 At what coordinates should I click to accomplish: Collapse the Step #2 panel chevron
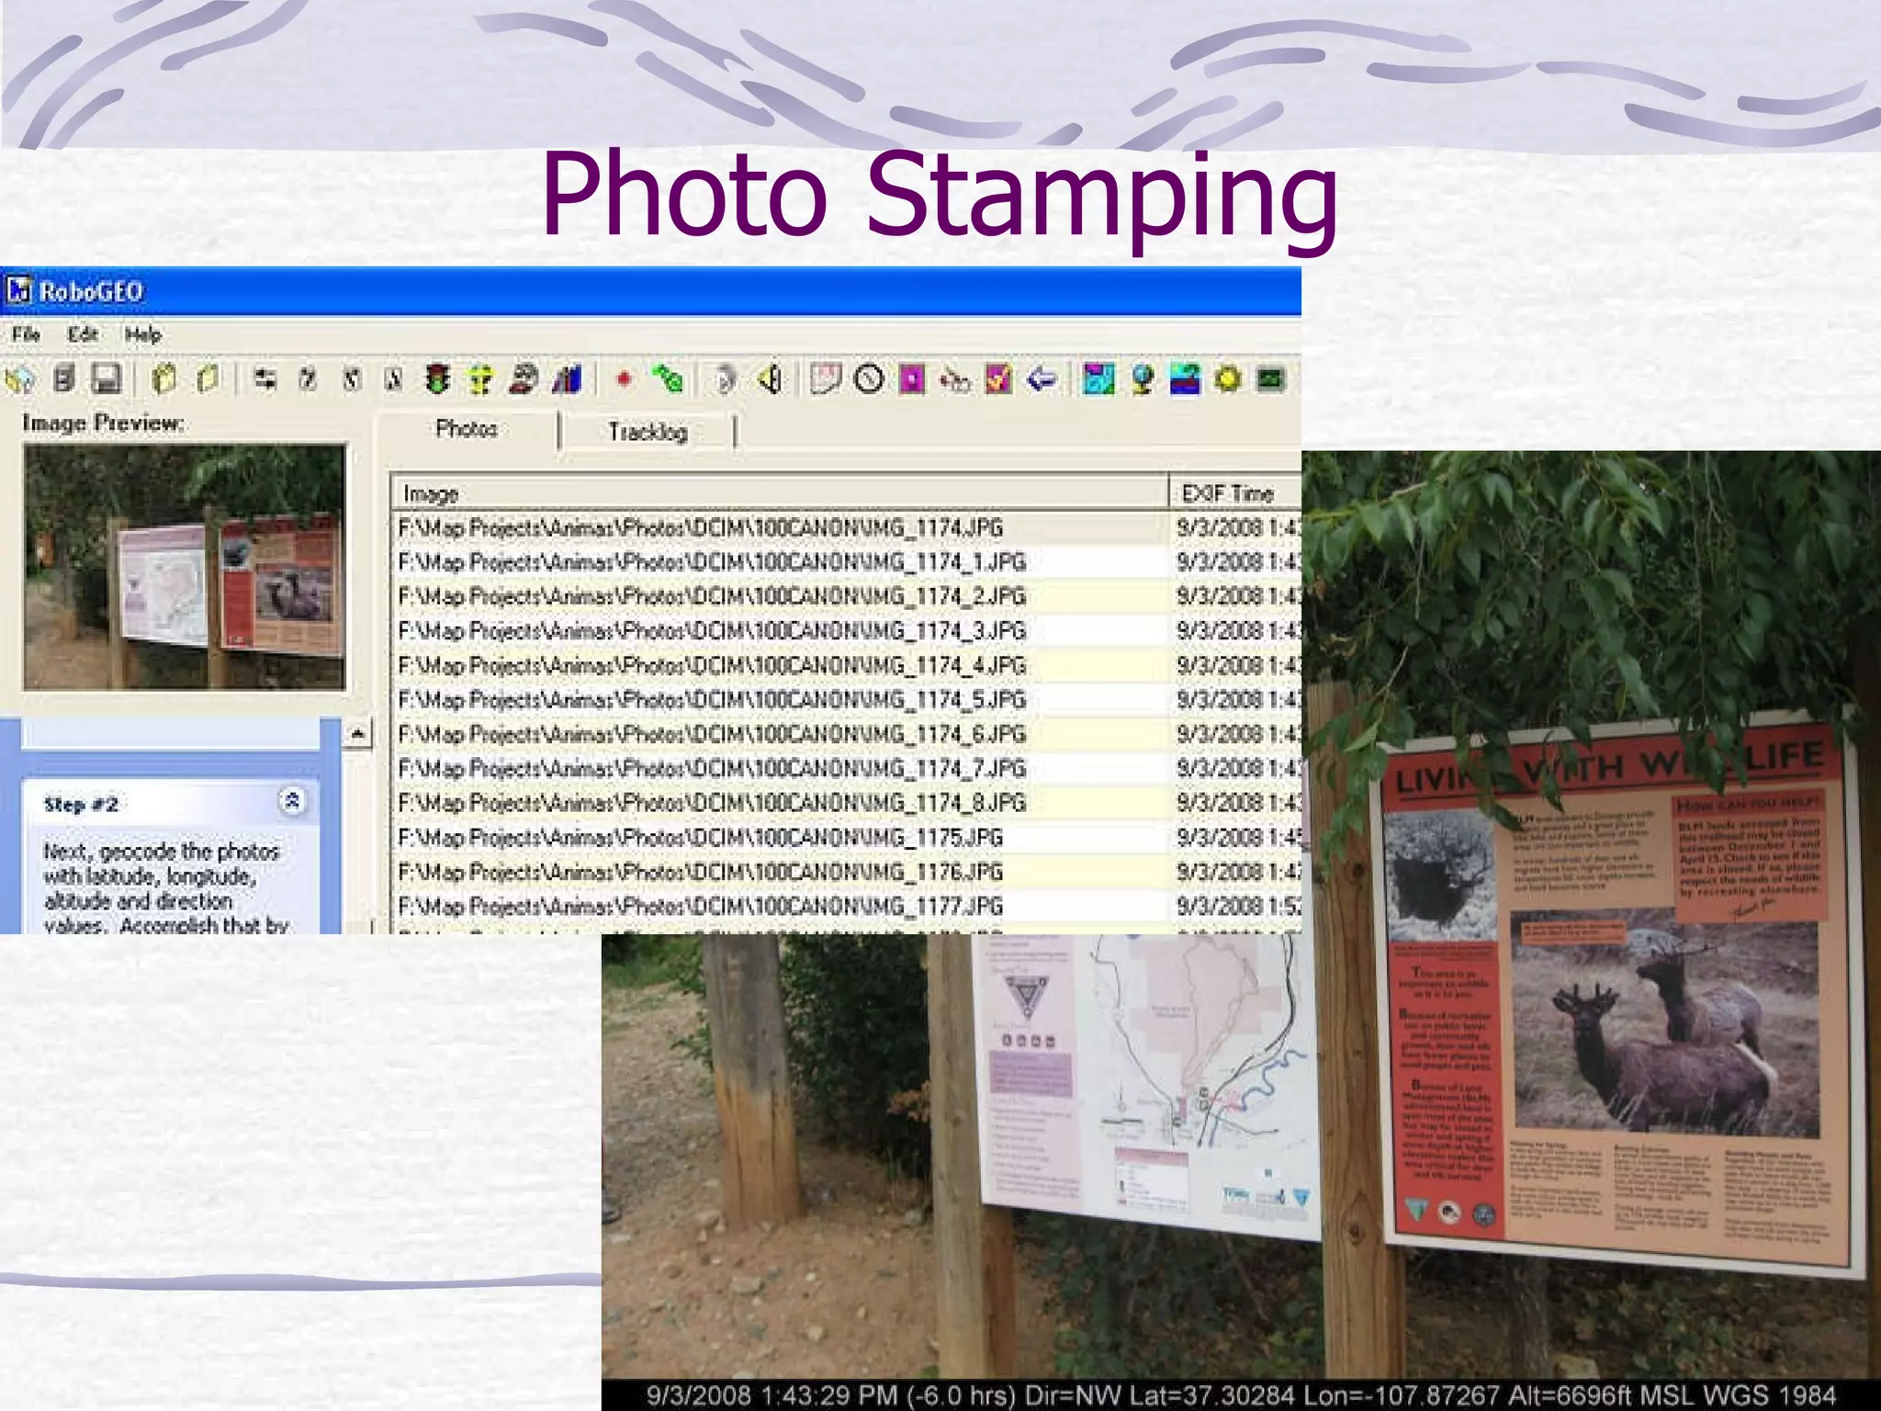(292, 801)
